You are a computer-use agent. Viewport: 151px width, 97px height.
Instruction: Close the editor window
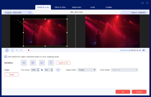[x=147, y=3]
